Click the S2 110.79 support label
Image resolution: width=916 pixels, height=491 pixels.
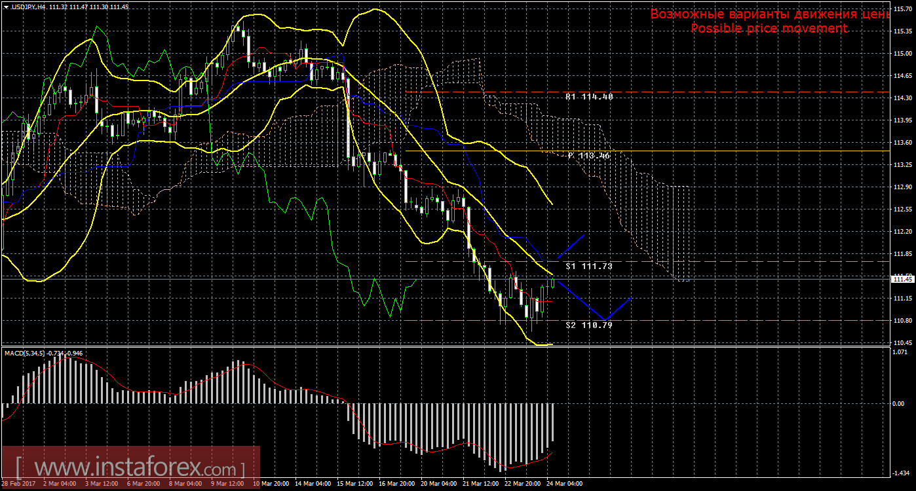[x=589, y=325]
